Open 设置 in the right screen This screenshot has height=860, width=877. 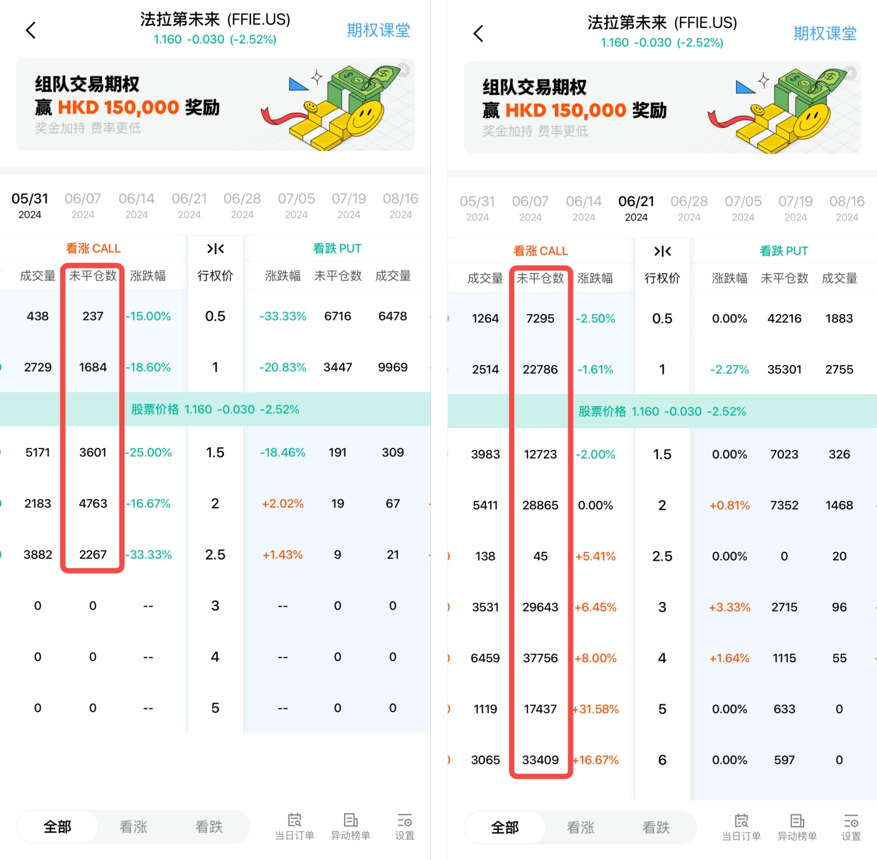coord(851,828)
